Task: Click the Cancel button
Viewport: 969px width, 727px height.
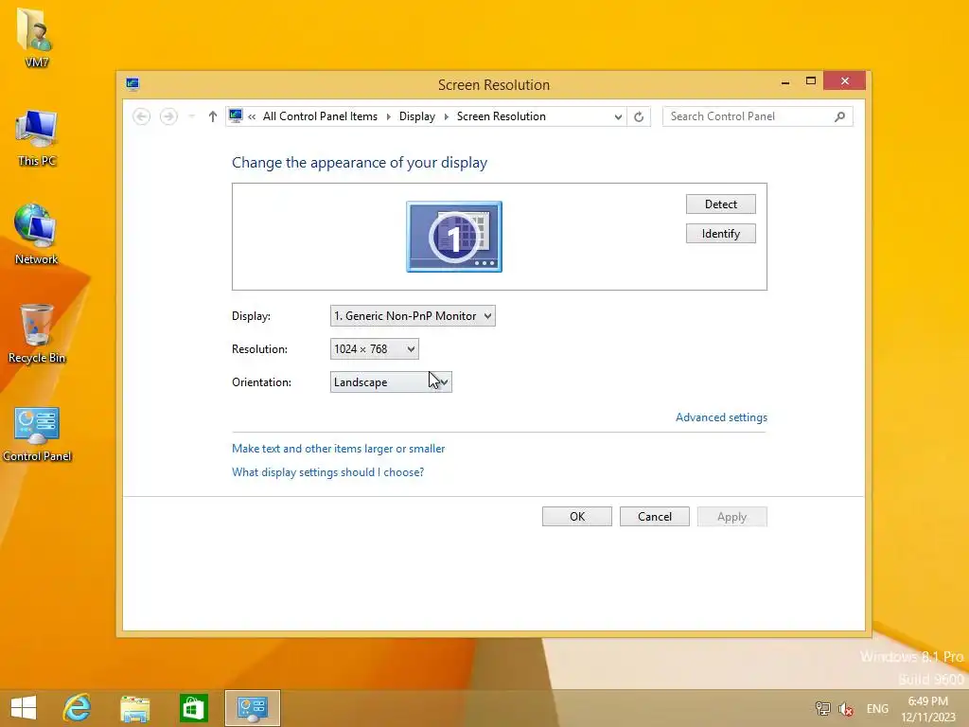Action: tap(655, 517)
